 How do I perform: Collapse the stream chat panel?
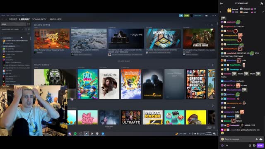coord(222,3)
